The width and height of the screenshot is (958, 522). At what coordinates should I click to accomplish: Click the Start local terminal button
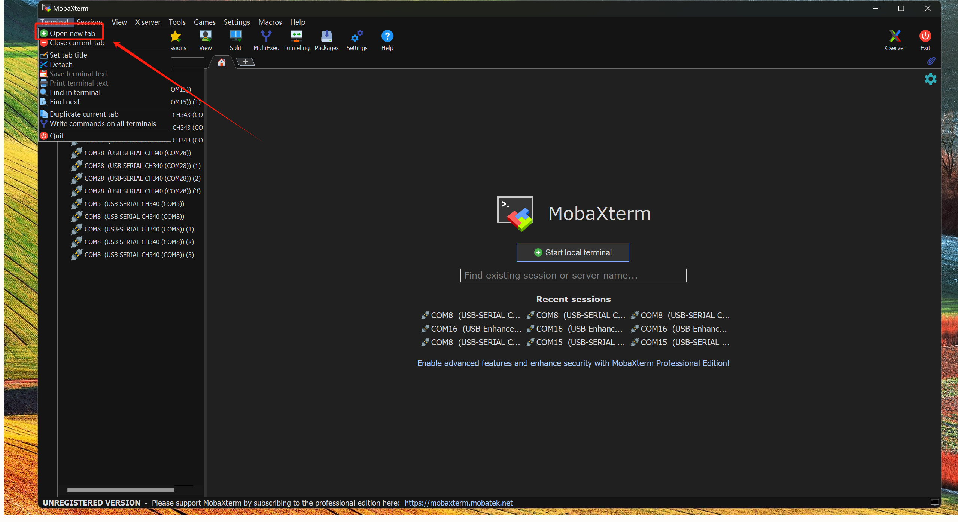[x=573, y=252]
